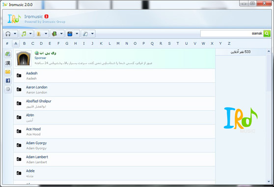
Task: Open dropdown next to pen and paper icon
Action: tap(92, 33)
